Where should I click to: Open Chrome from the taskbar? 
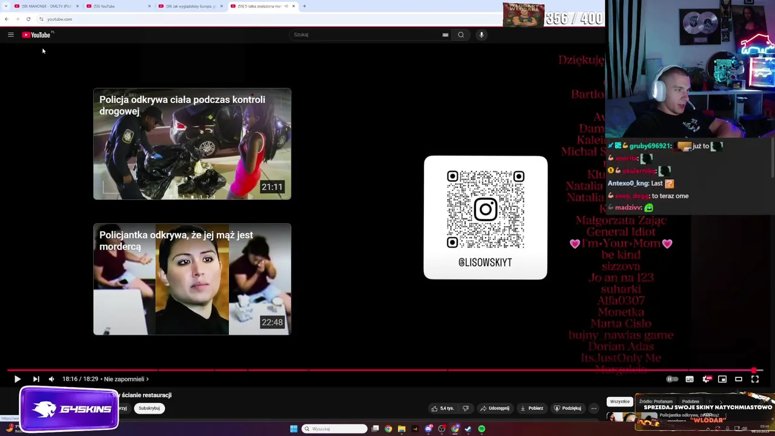point(388,429)
